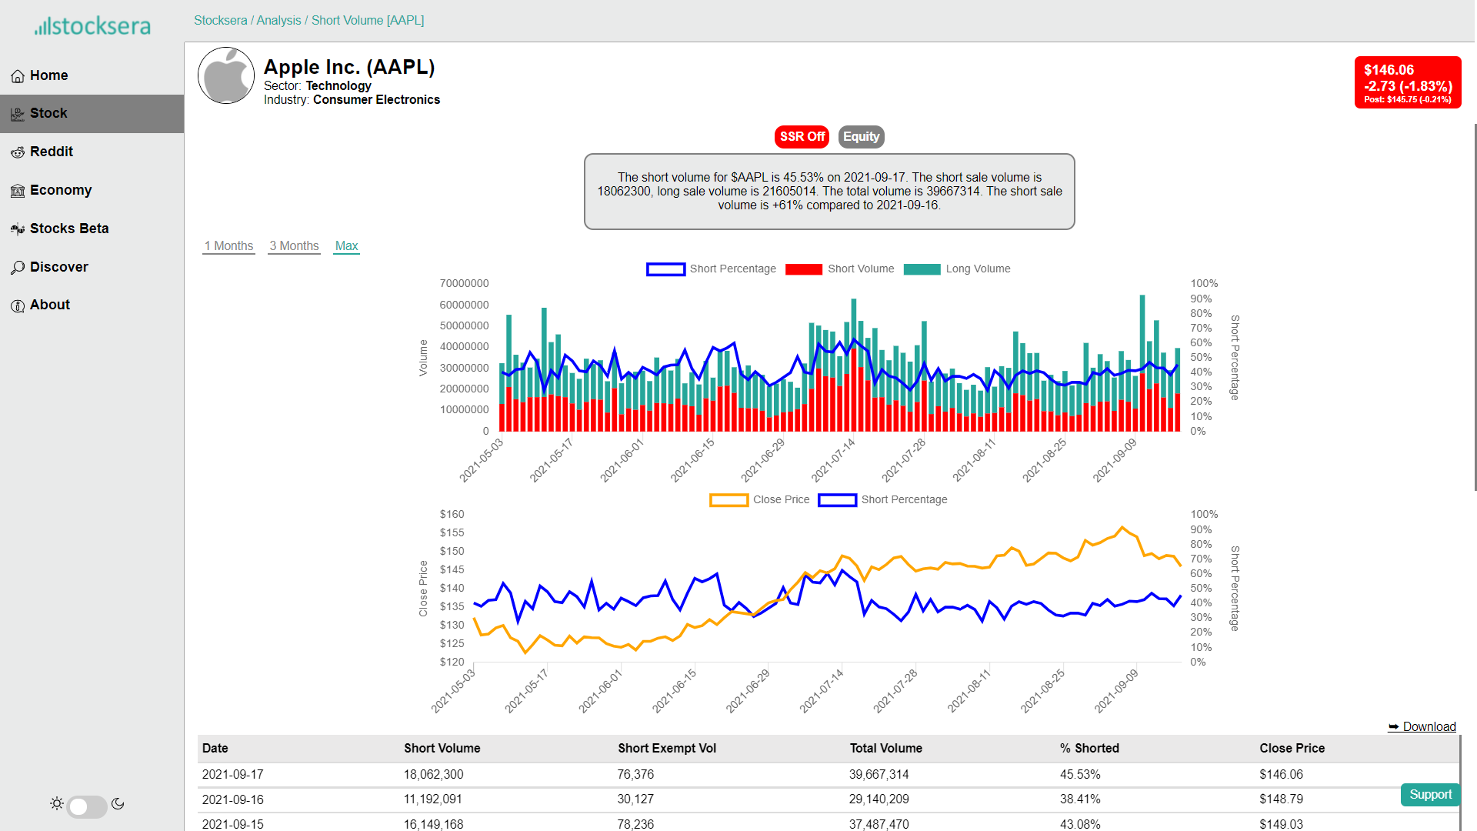
Task: Click the Home house icon in sidebar
Action: tap(18, 76)
